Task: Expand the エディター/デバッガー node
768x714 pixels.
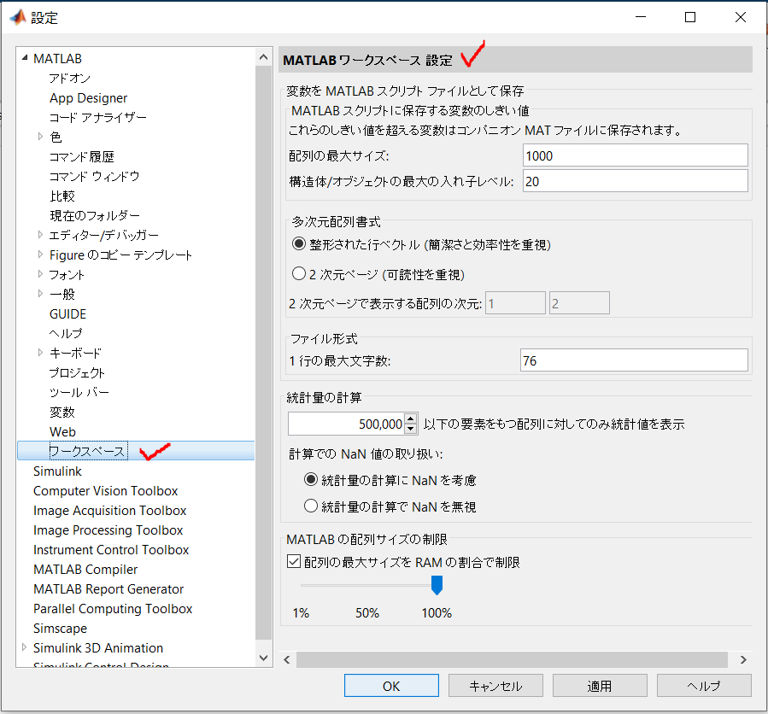Action: (x=41, y=235)
